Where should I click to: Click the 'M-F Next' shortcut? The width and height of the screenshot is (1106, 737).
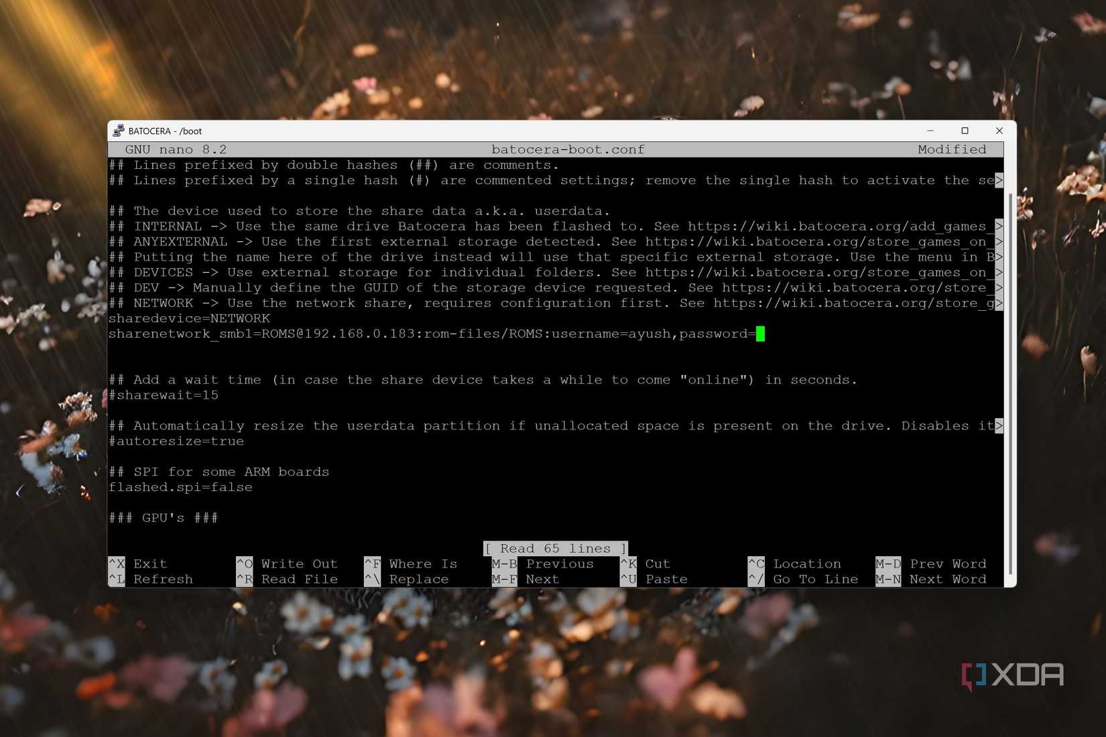[526, 580]
